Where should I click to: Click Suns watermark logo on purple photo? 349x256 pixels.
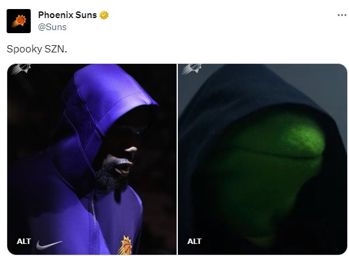(x=22, y=69)
